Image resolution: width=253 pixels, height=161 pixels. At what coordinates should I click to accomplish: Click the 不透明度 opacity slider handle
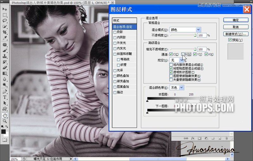pos(195,35)
